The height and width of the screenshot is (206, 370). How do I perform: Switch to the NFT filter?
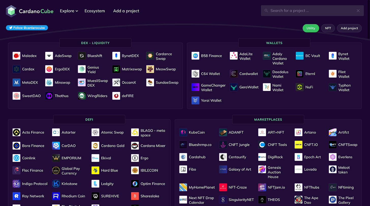328,28
